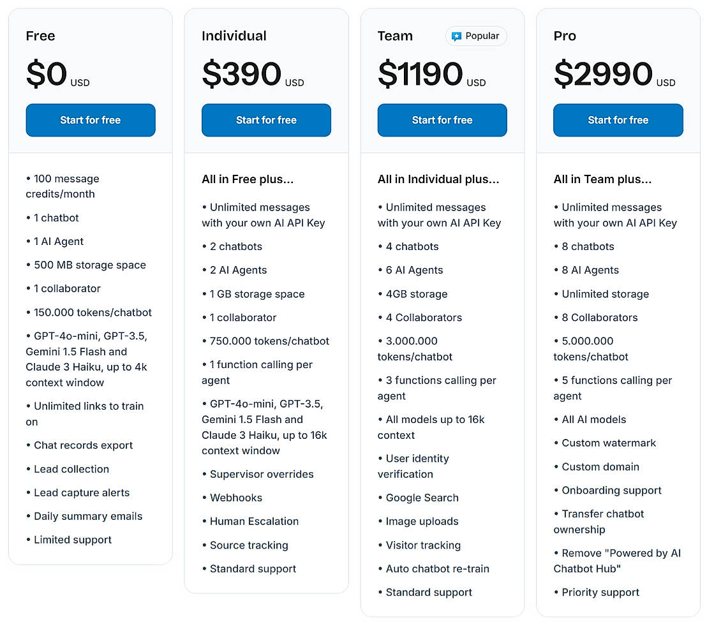Screen dimensions: 707x622
Task: Click the Individual plan title
Action: click(234, 36)
